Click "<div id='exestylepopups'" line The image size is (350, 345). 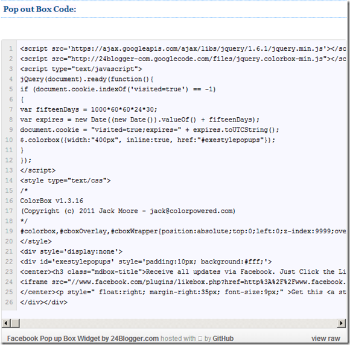tap(146, 262)
